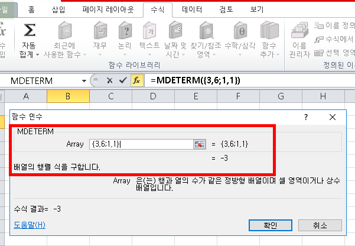Switch to the 홈 tab
This screenshot has height=246, width=355.
pyautogui.click(x=31, y=9)
